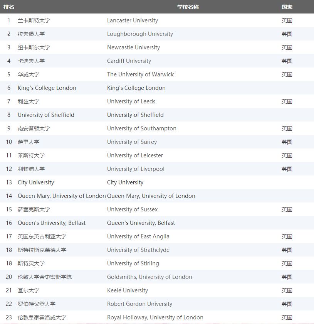This screenshot has height=324, width=314.
Task: Select the 伦敦皇家霍洛威大学 cell
Action: click(x=42, y=317)
